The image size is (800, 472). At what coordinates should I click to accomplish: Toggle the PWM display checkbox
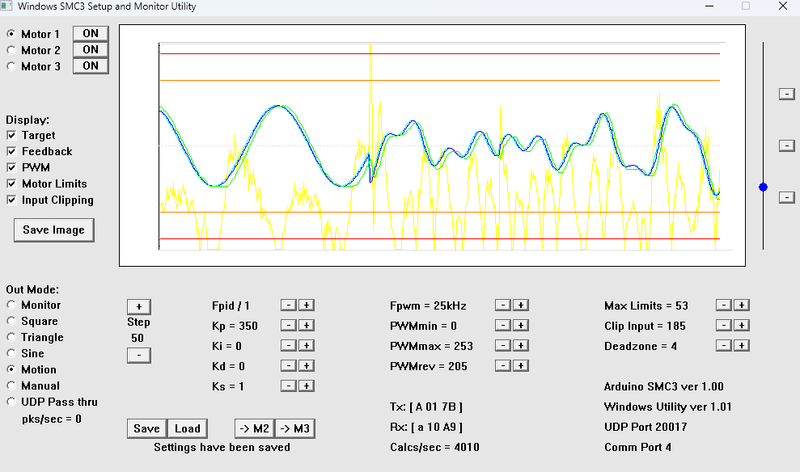pyautogui.click(x=12, y=168)
